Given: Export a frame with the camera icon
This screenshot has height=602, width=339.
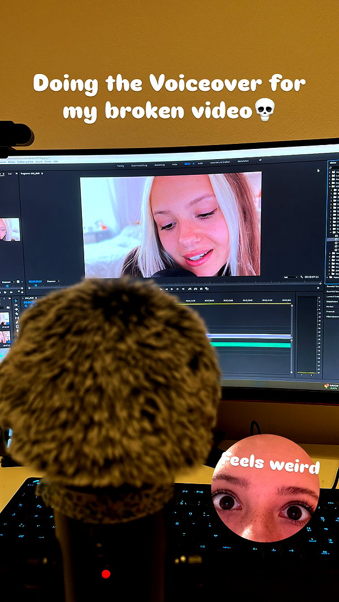Looking at the screenshot, I should pyautogui.click(x=201, y=289).
